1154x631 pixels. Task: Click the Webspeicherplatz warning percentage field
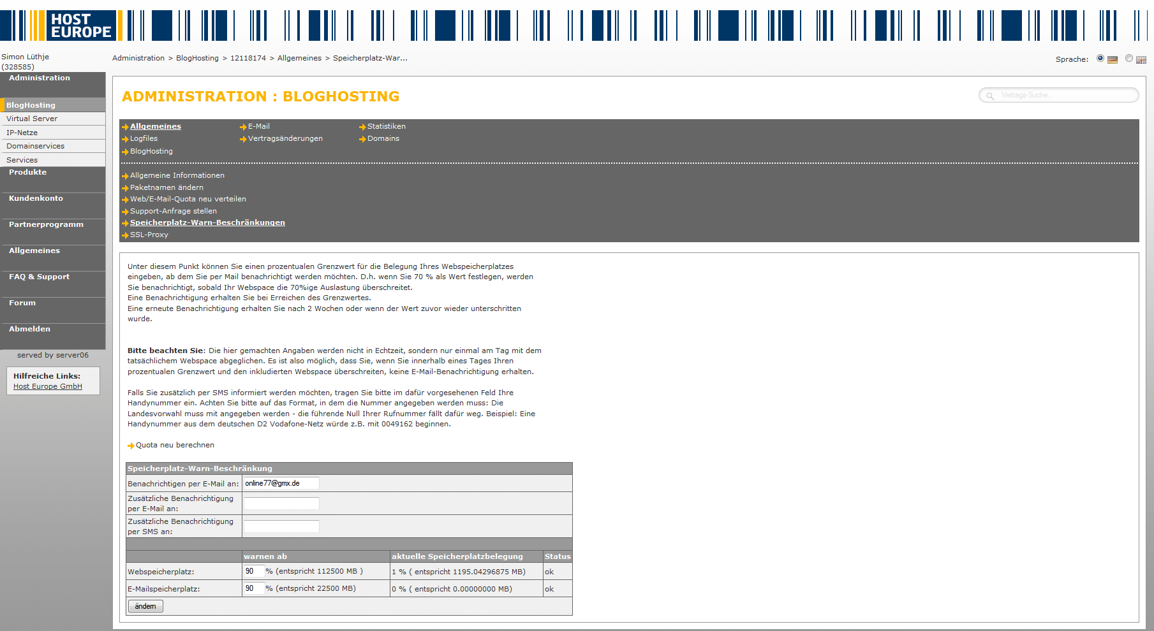(x=253, y=571)
